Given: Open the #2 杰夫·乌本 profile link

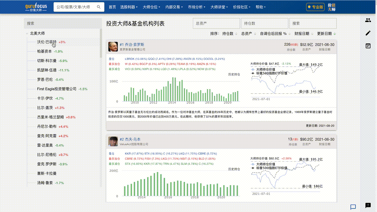Looking at the screenshot, I should click(130, 139).
